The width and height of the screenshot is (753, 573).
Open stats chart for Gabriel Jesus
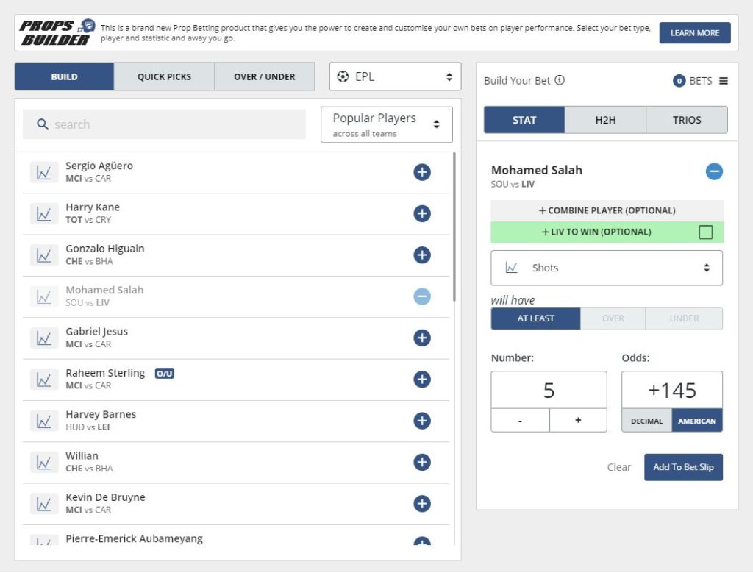43,338
